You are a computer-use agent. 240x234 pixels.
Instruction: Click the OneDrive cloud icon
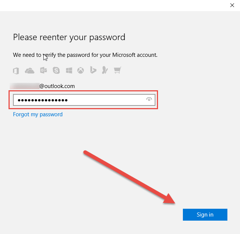pos(30,71)
